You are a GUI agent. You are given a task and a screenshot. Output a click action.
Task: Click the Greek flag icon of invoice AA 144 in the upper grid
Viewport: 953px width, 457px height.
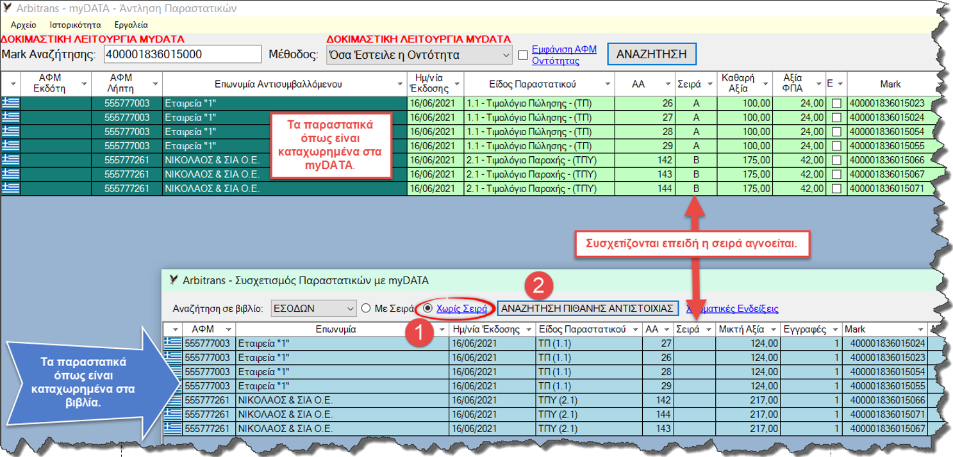11,188
